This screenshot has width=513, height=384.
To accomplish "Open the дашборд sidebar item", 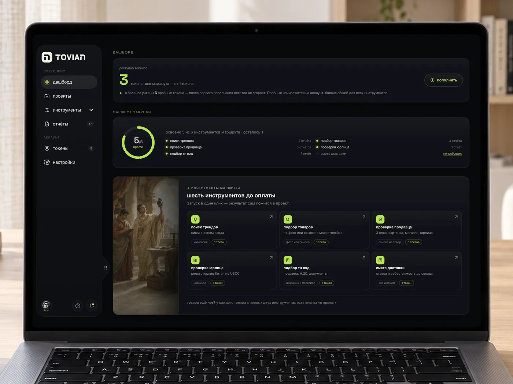I will pyautogui.click(x=69, y=82).
